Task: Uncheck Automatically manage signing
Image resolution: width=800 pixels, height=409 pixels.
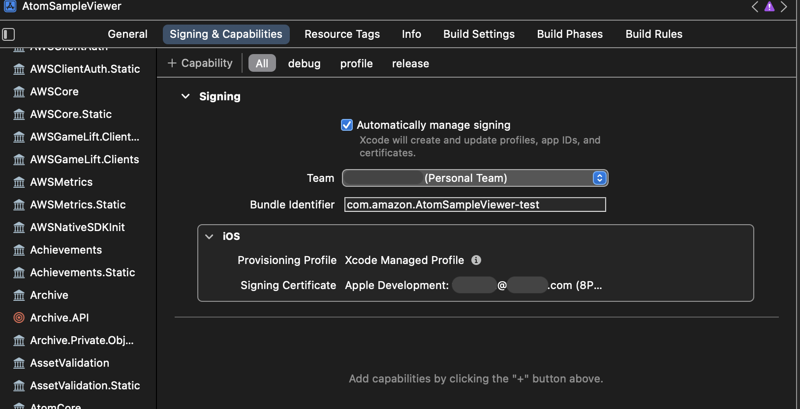Action: point(347,125)
